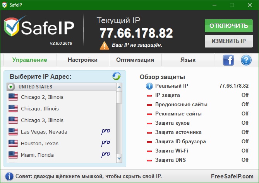Open the Facebook page icon
Screen dimensions: 259x183
tap(228, 60)
